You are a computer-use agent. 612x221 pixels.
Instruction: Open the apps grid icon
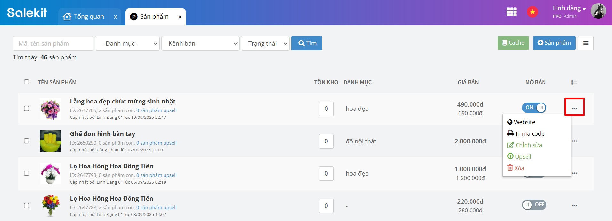click(x=511, y=12)
